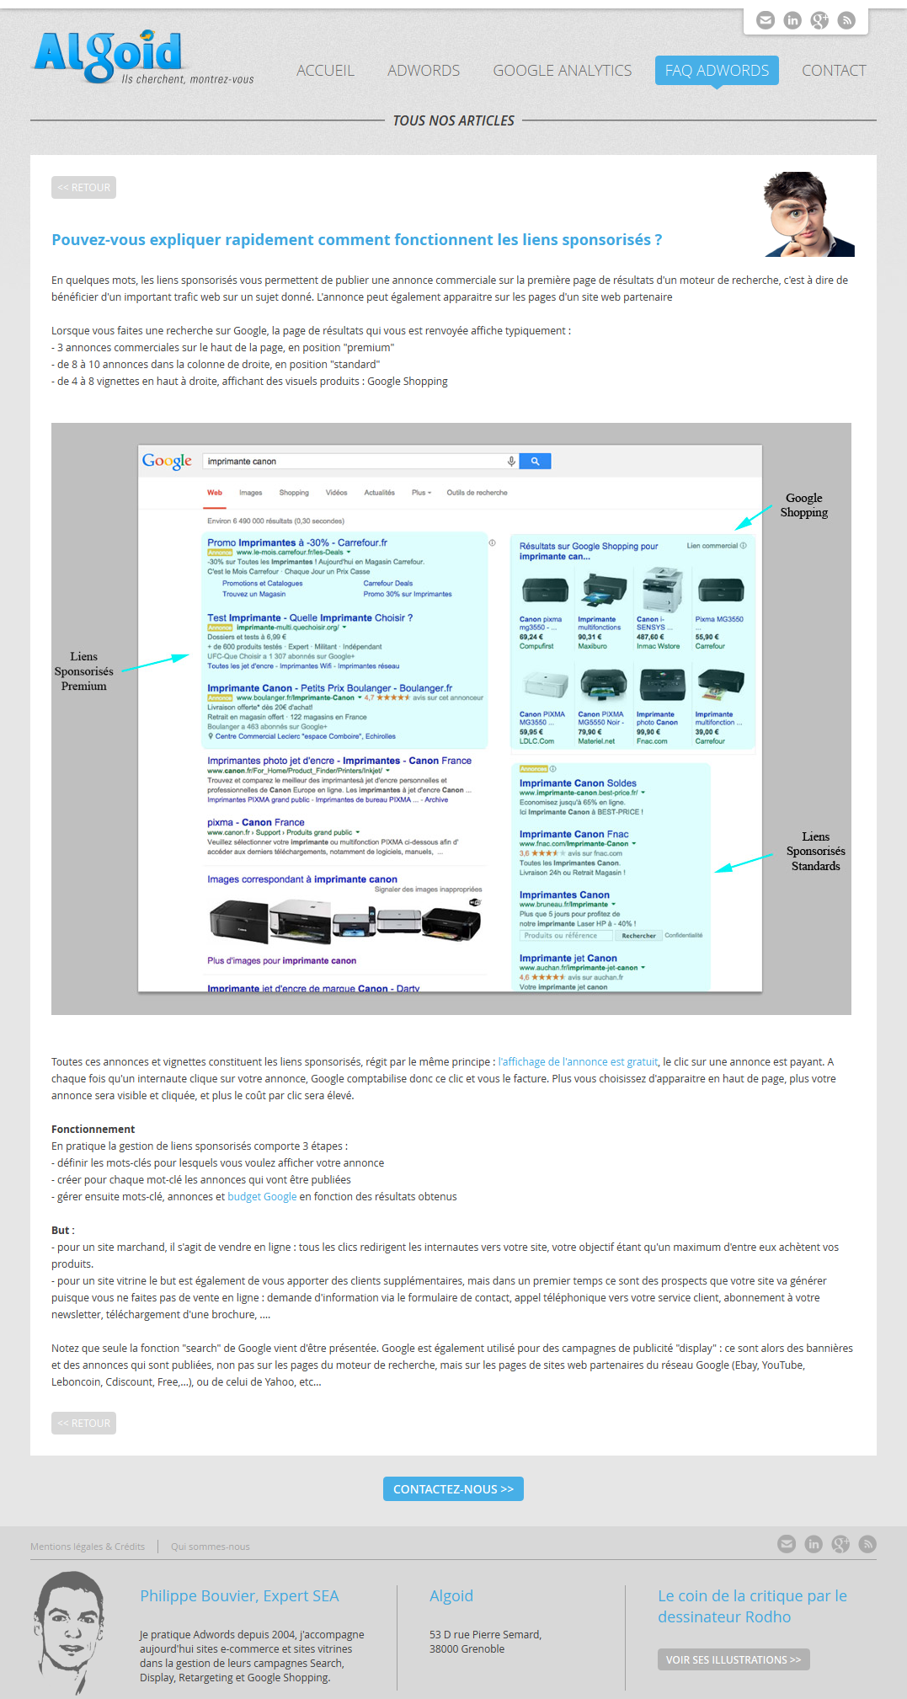
Task: Open the Adwords menu item
Action: (x=424, y=71)
